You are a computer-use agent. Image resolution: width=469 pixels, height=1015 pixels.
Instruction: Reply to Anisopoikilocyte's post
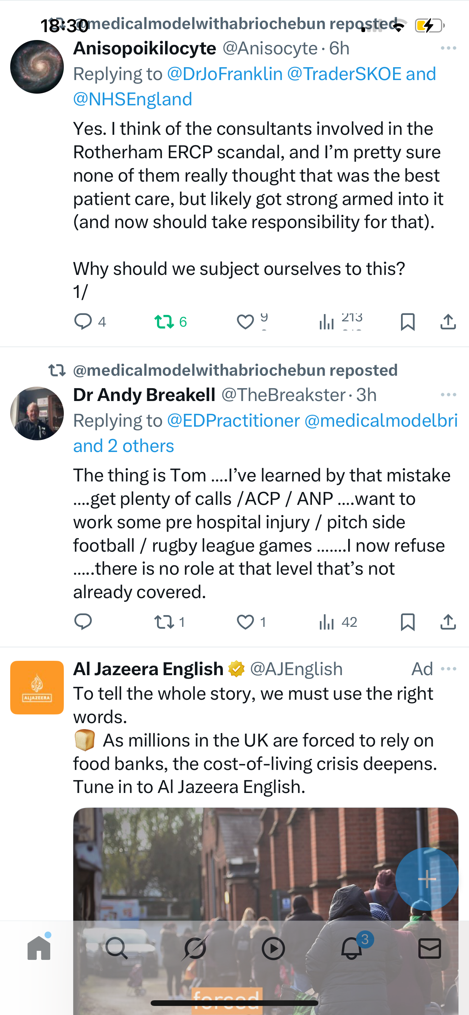pos(83,321)
